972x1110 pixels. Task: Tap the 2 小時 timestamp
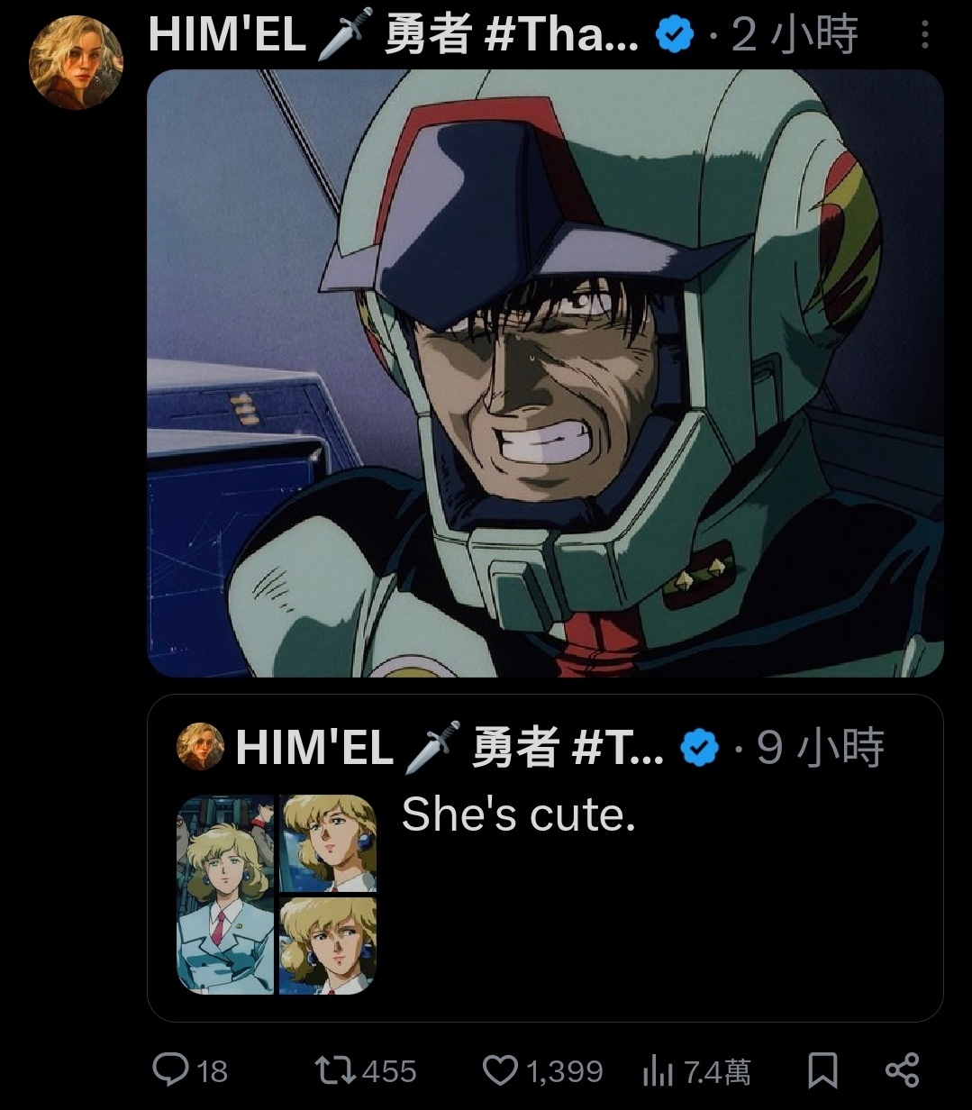[795, 35]
